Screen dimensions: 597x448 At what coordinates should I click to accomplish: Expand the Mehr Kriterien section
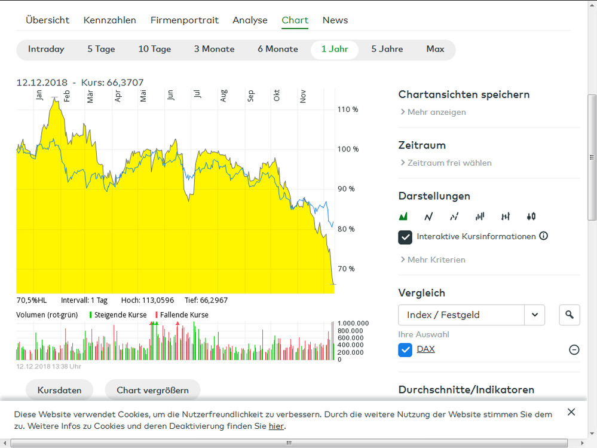click(x=436, y=260)
